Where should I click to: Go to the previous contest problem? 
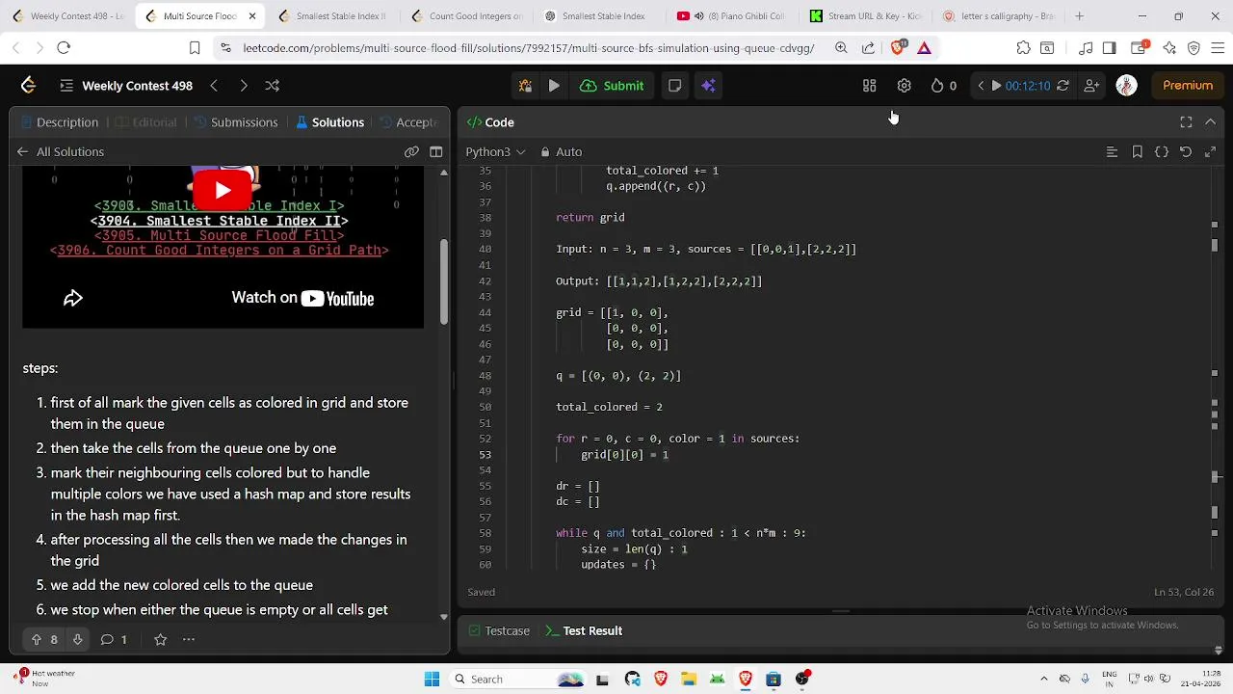(x=214, y=86)
